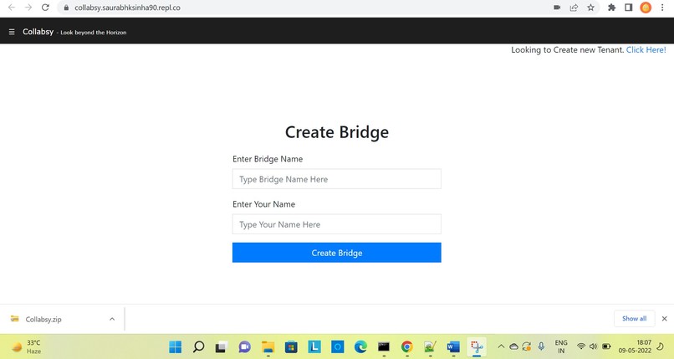Viewport: 674px width, 359px height.
Task: Open Wi-Fi network settings in tray
Action: [581, 346]
